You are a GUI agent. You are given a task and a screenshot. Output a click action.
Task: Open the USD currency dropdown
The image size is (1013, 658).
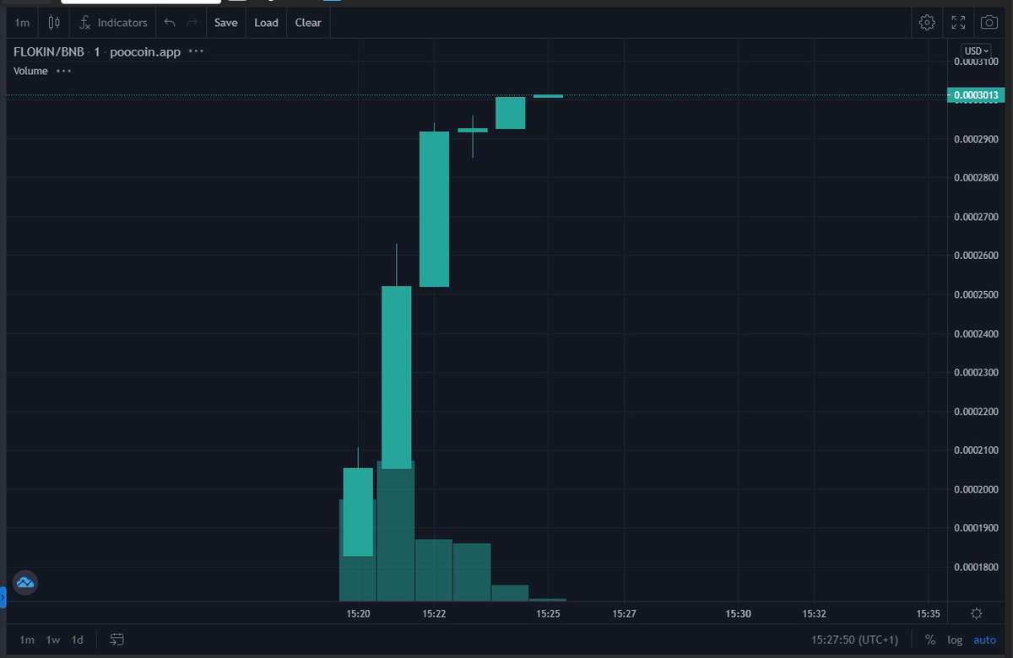pyautogui.click(x=976, y=50)
